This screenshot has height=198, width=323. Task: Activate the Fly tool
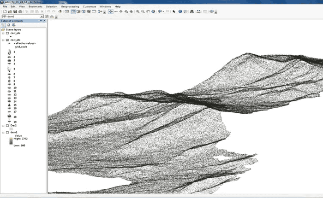pyautogui.click(x=116, y=12)
